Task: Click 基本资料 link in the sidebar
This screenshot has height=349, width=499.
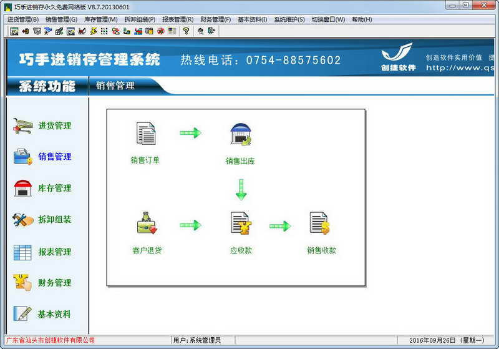Action: (54, 314)
